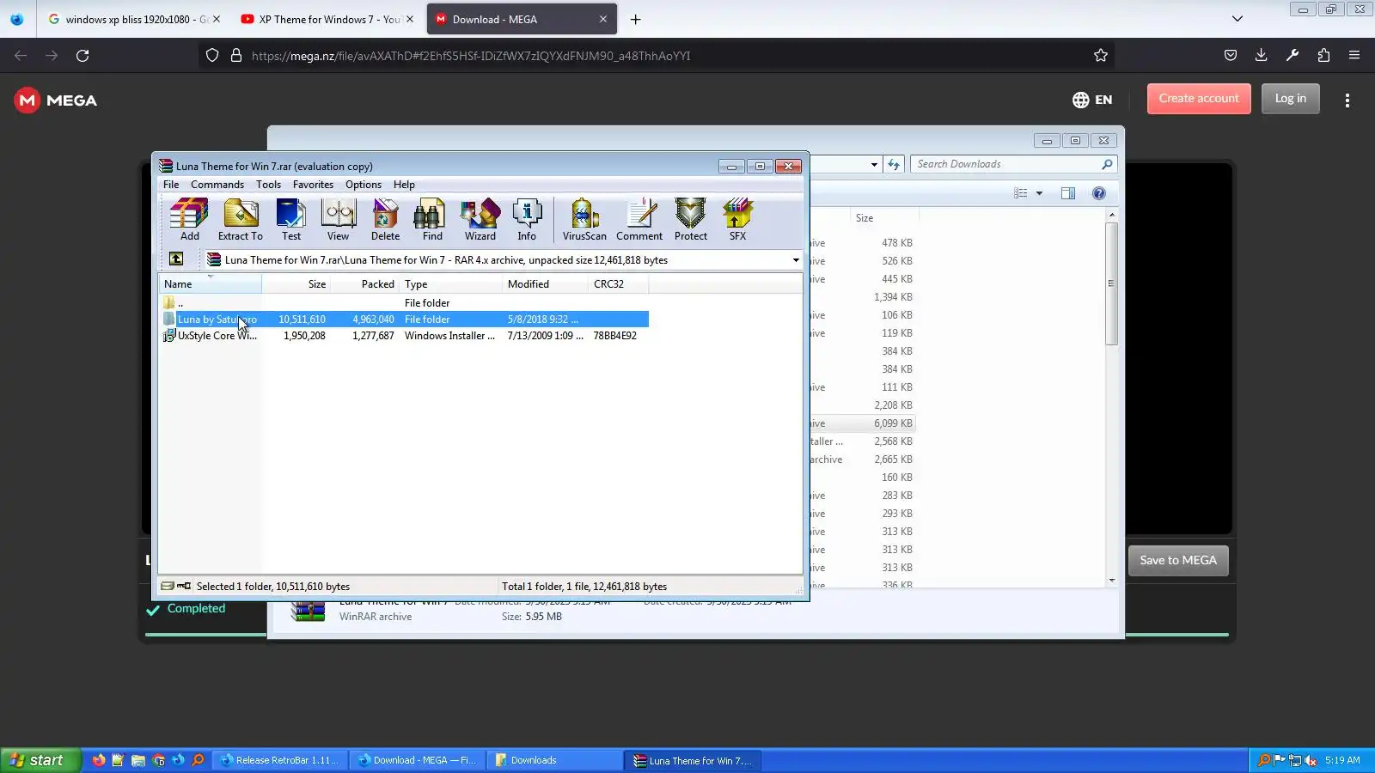Click the Windows start button
Image resolution: width=1375 pixels, height=773 pixels.
tap(40, 760)
